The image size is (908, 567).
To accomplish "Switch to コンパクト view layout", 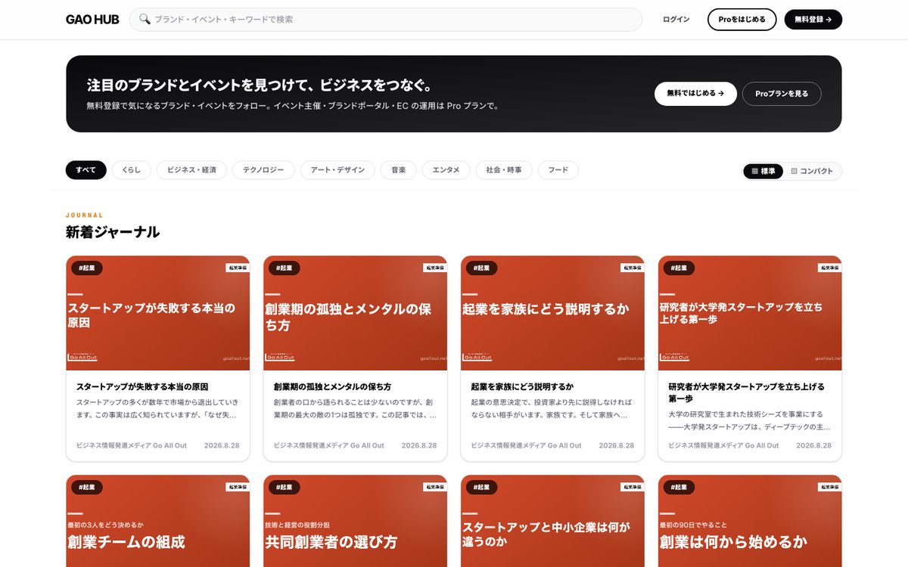I will [812, 172].
